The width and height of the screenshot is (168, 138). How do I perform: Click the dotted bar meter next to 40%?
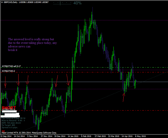point(62,3)
